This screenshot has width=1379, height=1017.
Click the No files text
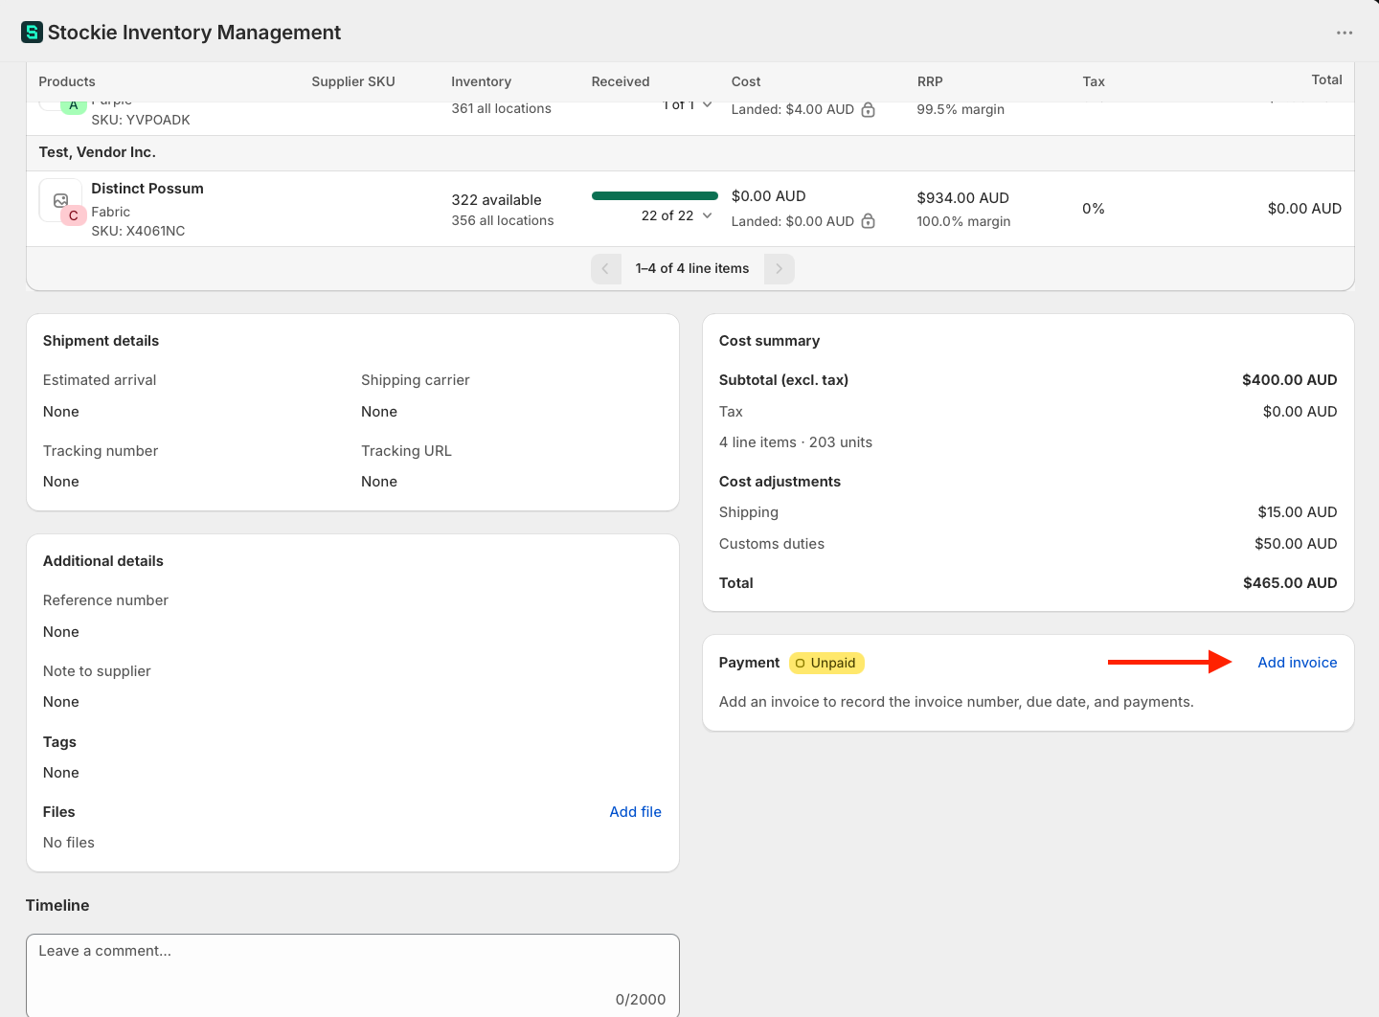click(x=69, y=843)
